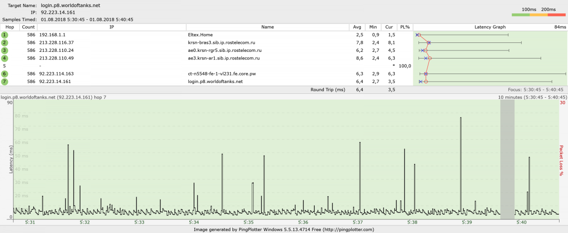Click the Focus: 5:30:45 - 5:40:45 label
The image size is (568, 233).
click(x=535, y=89)
